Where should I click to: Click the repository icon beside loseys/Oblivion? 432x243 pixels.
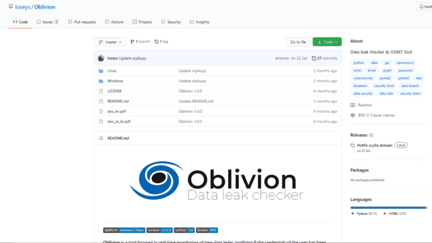click(11, 6)
